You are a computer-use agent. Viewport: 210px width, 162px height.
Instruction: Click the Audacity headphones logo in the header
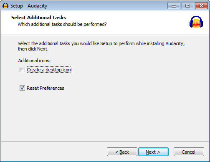pos(196,22)
